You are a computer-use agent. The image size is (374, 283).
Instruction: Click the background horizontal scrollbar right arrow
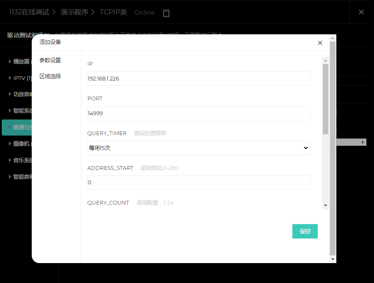(x=363, y=142)
